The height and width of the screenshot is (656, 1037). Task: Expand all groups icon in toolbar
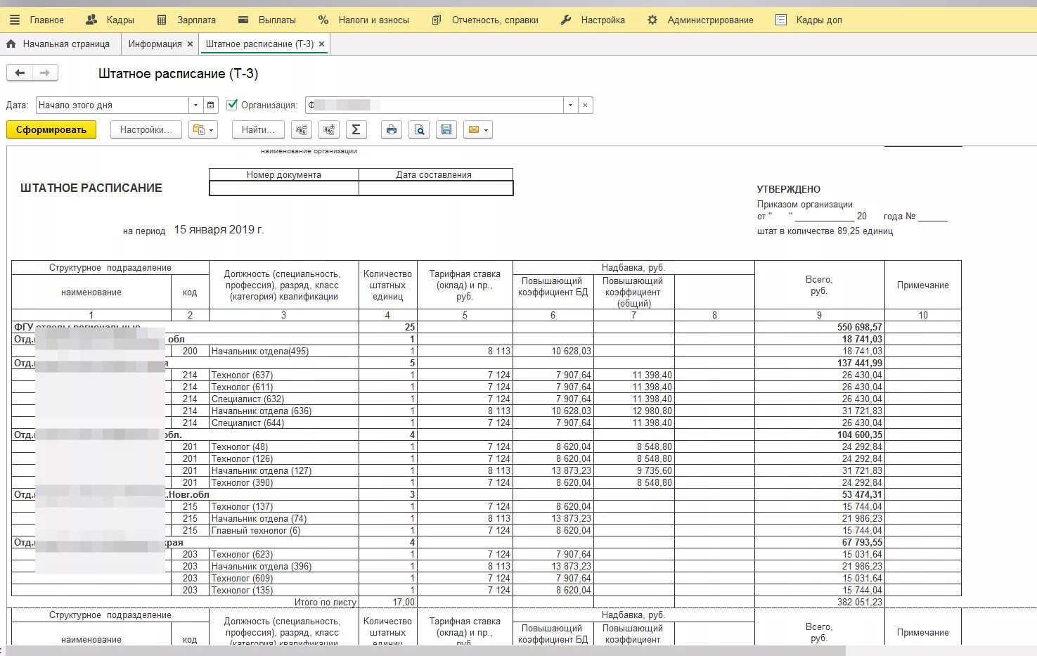[329, 130]
